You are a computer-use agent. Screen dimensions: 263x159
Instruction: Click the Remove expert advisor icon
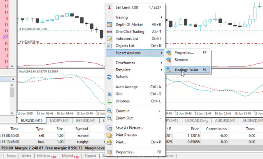click(168, 60)
